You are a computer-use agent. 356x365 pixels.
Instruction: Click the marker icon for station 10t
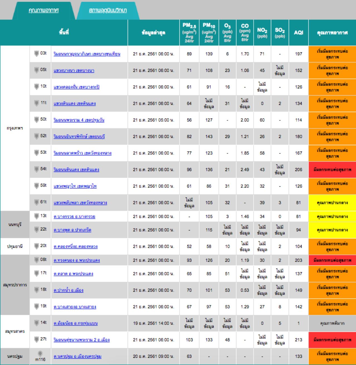[36, 86]
